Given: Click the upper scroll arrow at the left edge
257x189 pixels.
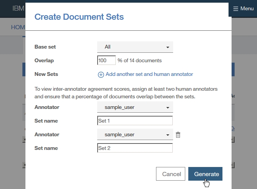Looking at the screenshot, I should (24, 139).
